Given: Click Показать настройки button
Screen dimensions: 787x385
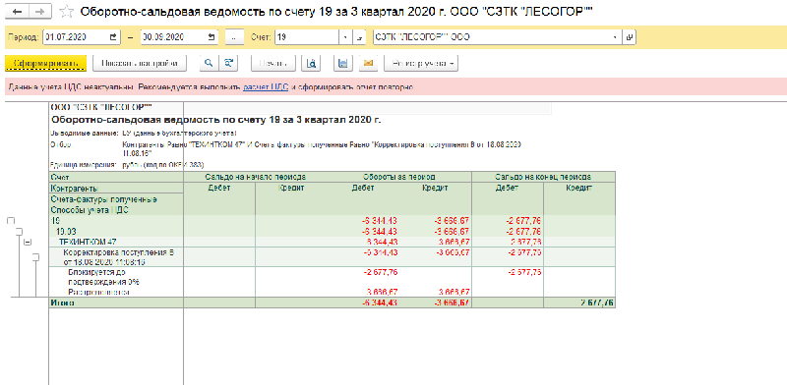Looking at the screenshot, I should pyautogui.click(x=140, y=63).
